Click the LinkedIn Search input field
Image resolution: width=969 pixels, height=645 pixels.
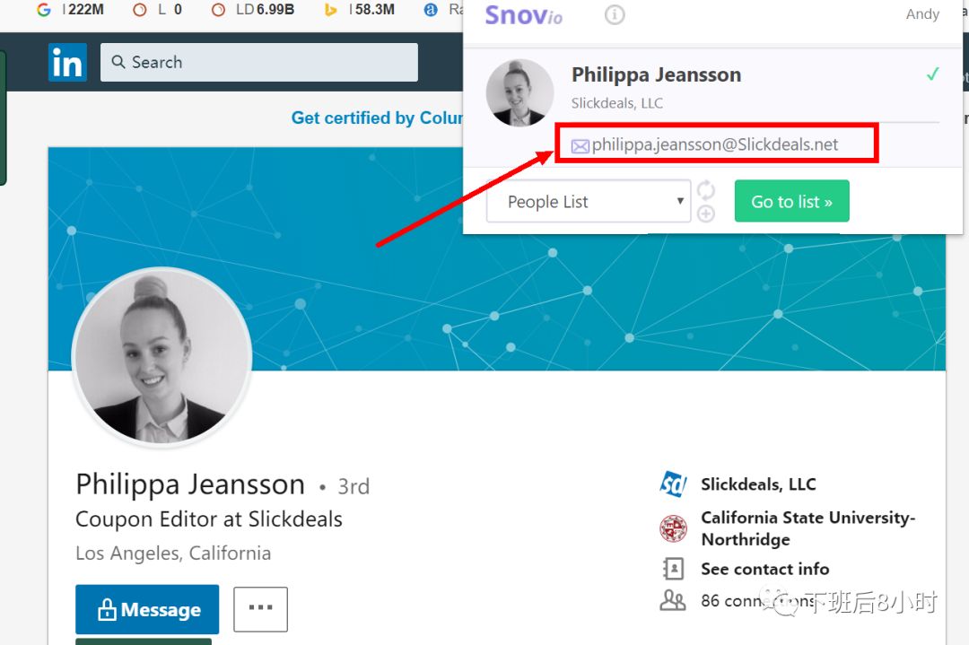click(259, 63)
